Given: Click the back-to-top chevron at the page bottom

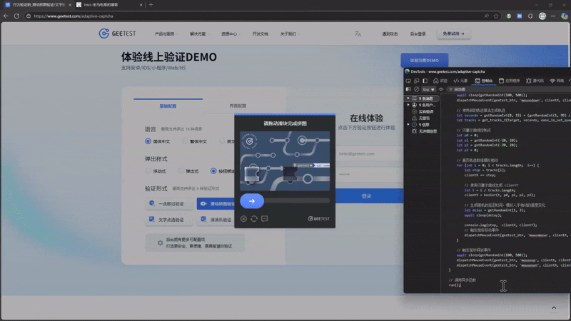Looking at the screenshot, I should click(554, 308).
